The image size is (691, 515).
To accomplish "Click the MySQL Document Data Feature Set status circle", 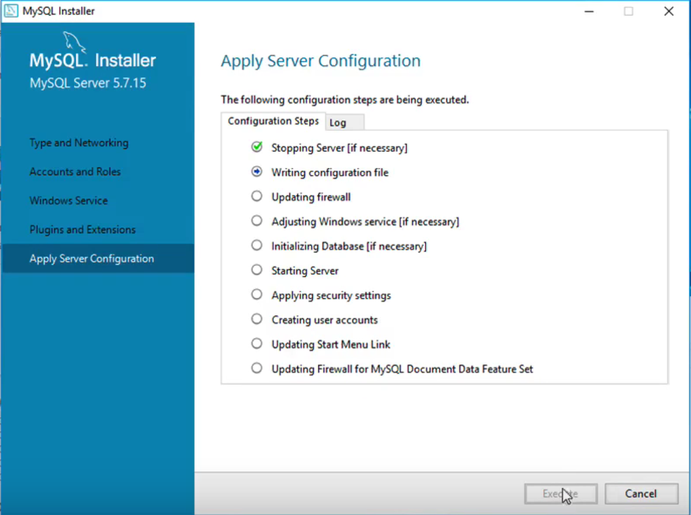I will click(257, 368).
